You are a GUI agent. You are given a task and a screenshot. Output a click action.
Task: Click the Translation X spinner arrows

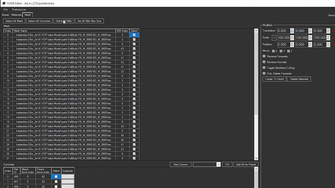point(292,31)
